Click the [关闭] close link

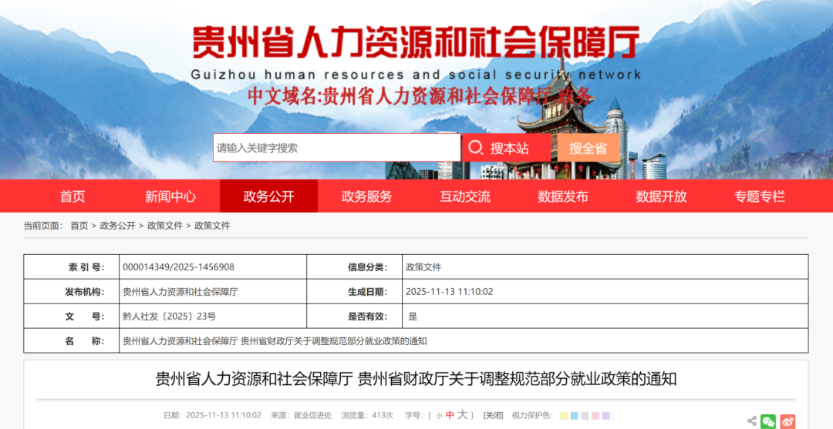point(493,416)
